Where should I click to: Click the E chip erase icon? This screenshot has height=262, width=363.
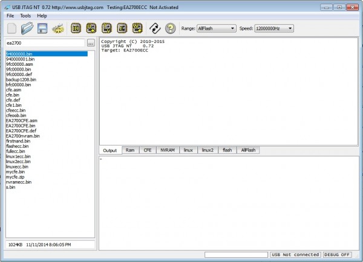coord(122,28)
